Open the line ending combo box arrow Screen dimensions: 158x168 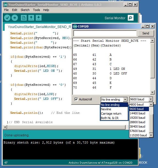click(x=125, y=100)
